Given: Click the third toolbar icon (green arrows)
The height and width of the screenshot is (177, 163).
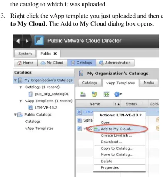Looking at the screenshot, I should (x=106, y=94).
